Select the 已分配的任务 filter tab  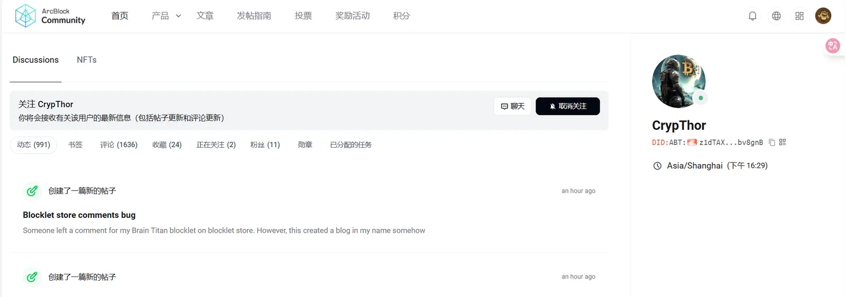pyautogui.click(x=351, y=145)
